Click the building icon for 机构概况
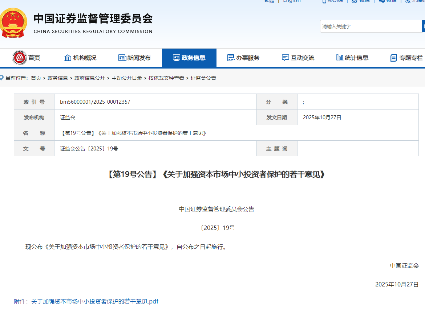 pyautogui.click(x=68, y=58)
